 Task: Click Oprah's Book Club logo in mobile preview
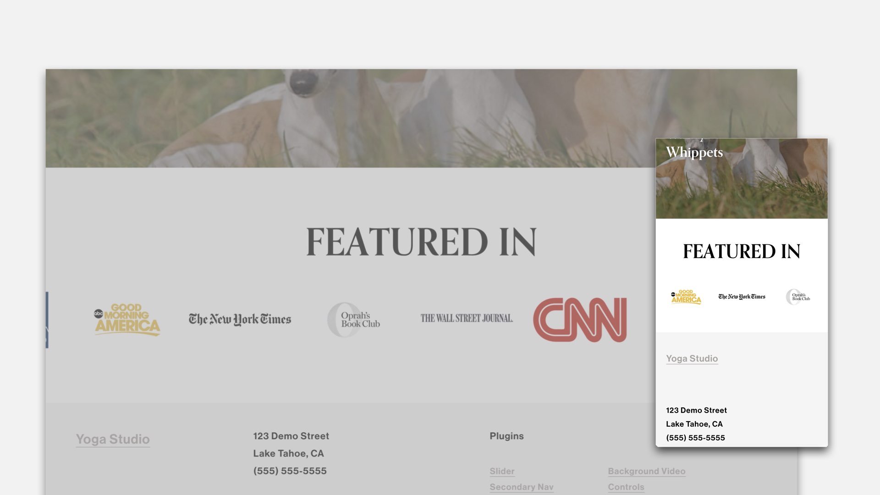[798, 297]
